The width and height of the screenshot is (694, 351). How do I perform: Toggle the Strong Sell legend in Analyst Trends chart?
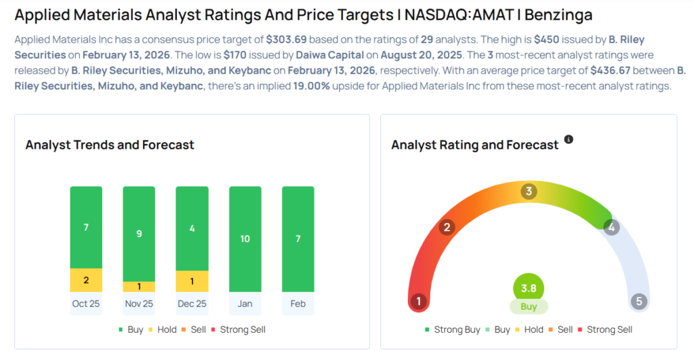point(238,329)
